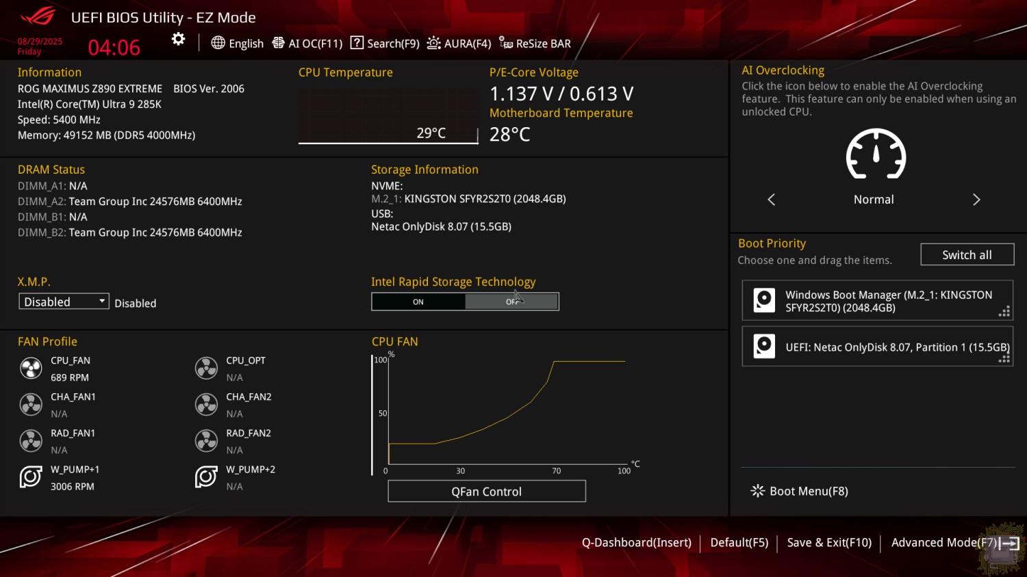Open the ReSize BAR menu item
The image size is (1027, 577).
(535, 43)
